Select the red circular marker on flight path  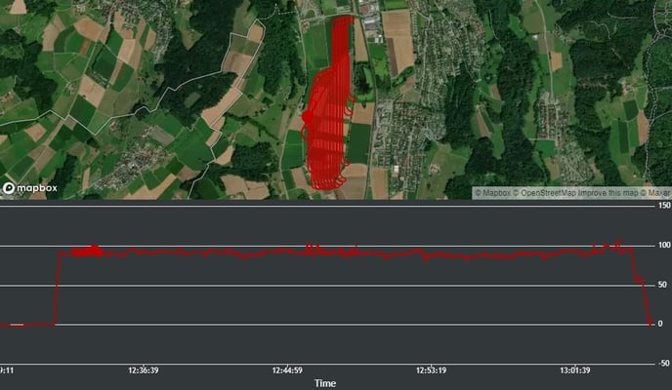(308, 116)
